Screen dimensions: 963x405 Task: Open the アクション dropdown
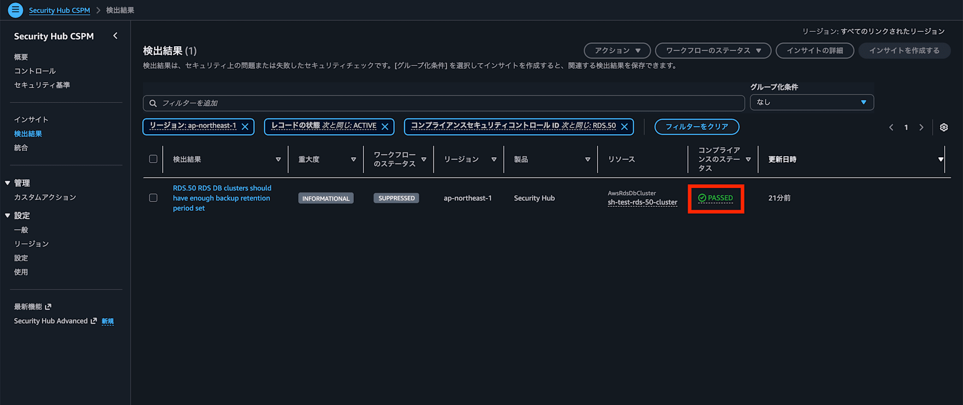point(617,51)
